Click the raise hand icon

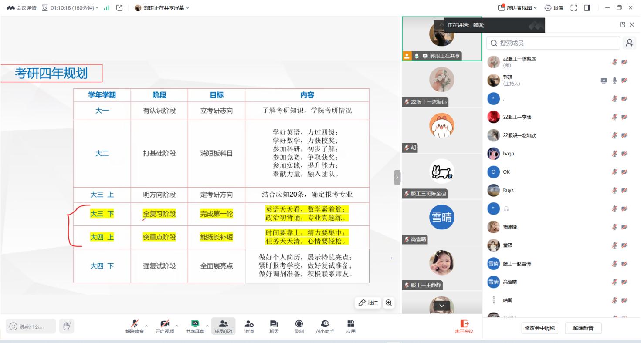click(x=67, y=326)
